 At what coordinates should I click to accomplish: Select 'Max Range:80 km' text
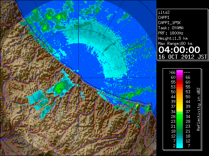175,44
